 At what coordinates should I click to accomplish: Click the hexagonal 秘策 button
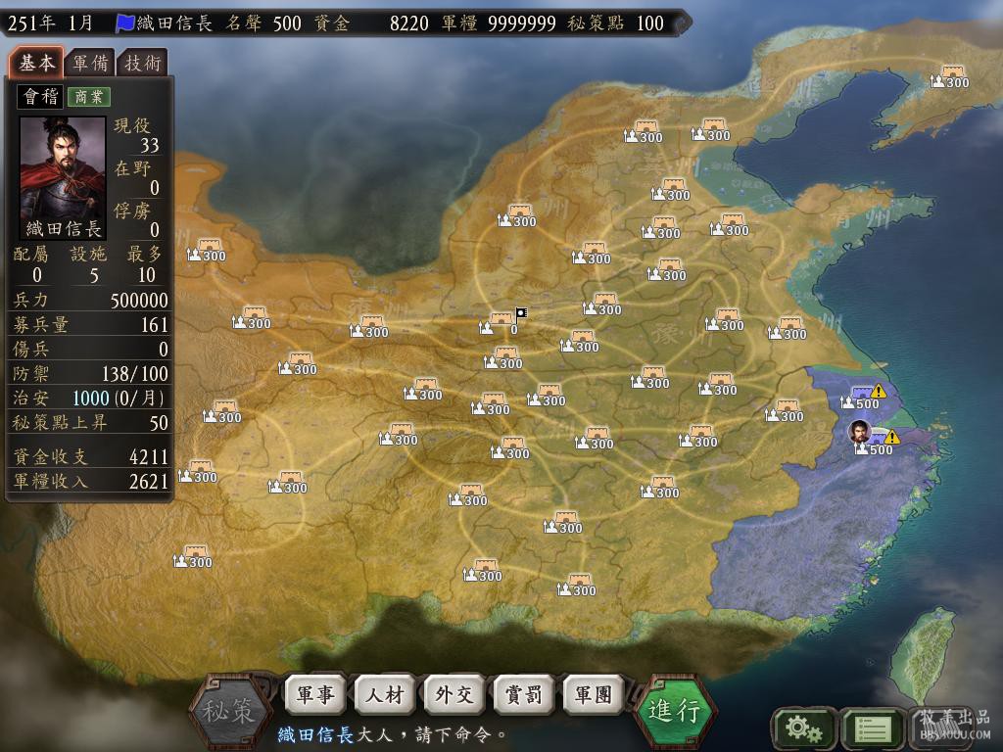click(x=228, y=710)
